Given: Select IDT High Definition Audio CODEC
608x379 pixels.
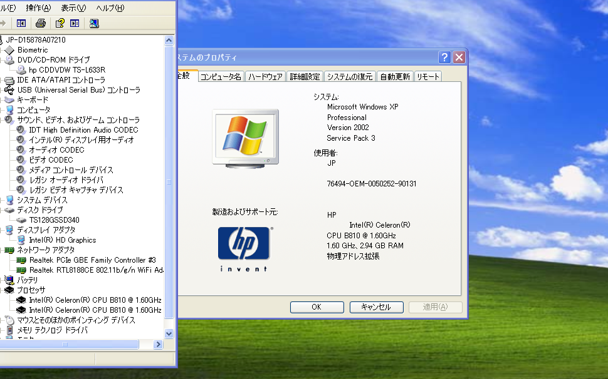Looking at the screenshot, I should click(83, 130).
